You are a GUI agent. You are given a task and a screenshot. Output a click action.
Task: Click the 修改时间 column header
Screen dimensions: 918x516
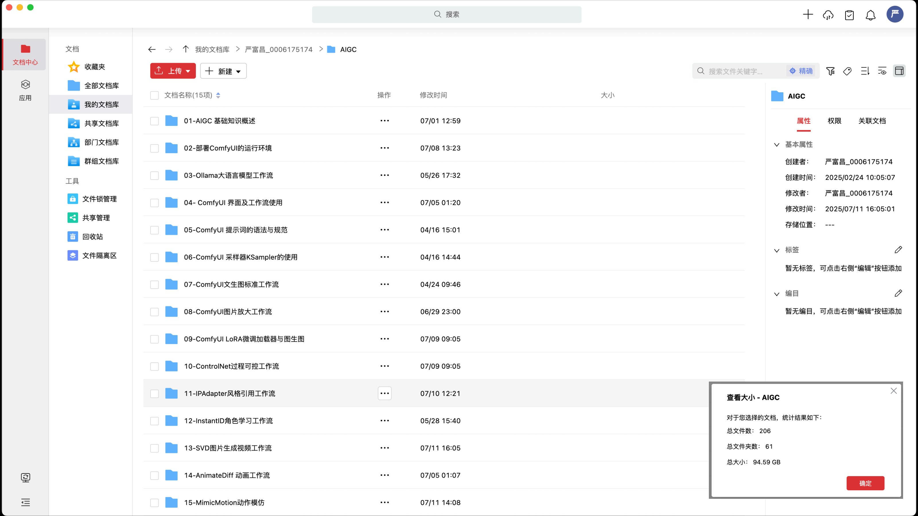coord(433,95)
